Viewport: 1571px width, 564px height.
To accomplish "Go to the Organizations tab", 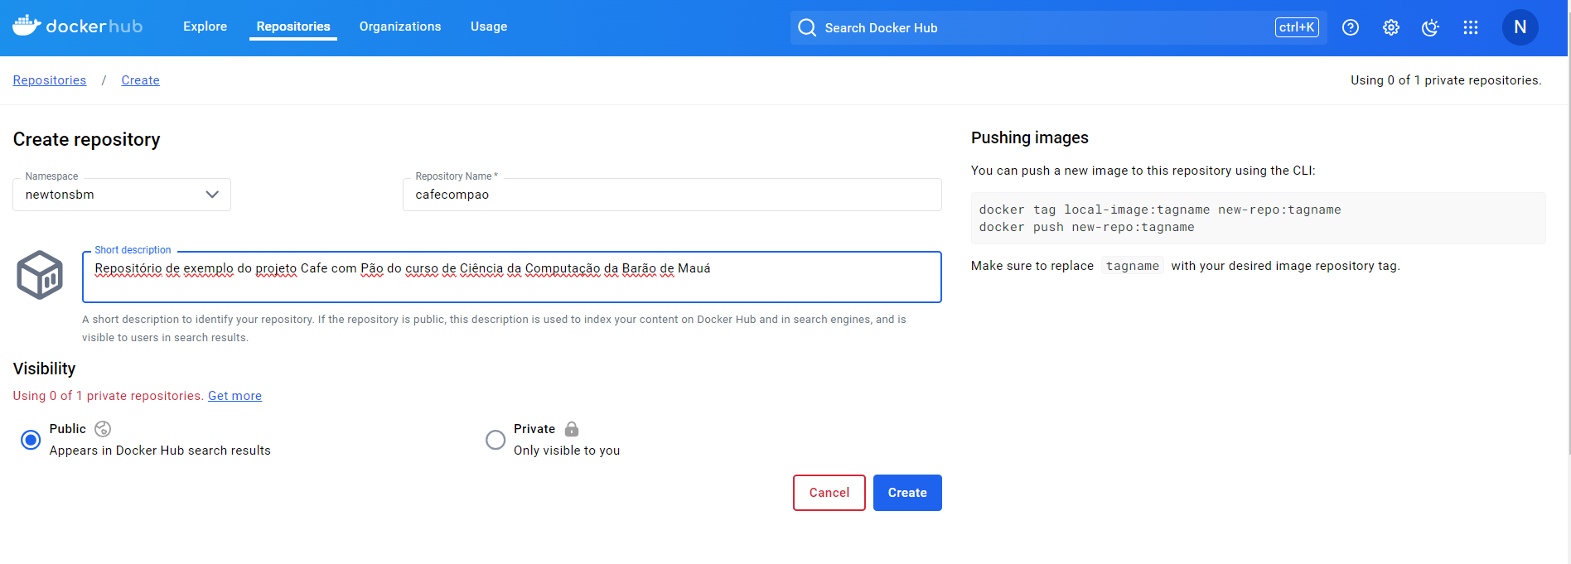I will pos(400,27).
